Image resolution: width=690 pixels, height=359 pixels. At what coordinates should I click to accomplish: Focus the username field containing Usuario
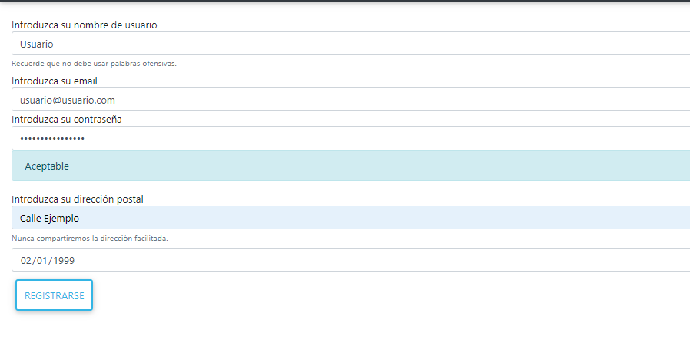point(346,44)
